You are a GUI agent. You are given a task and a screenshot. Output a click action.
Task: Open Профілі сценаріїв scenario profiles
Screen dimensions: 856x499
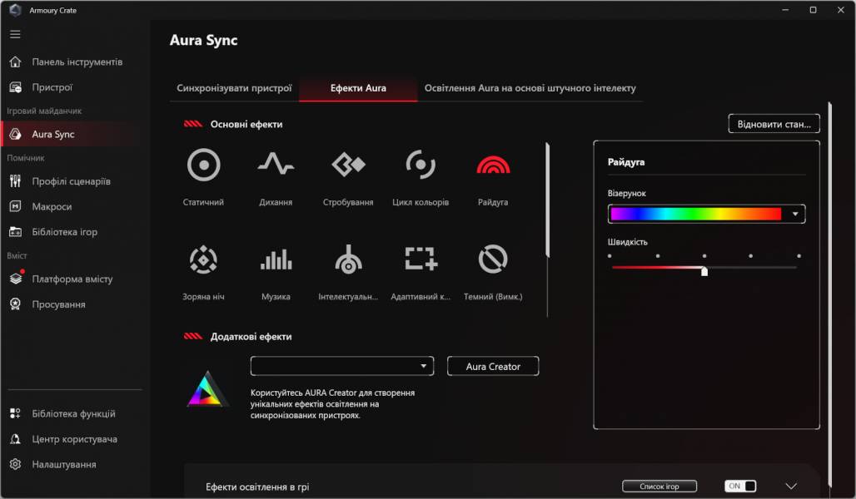point(70,181)
